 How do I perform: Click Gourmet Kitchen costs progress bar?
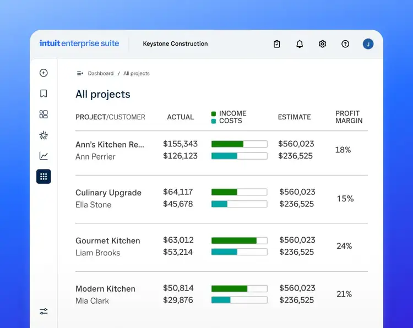tap(239, 252)
